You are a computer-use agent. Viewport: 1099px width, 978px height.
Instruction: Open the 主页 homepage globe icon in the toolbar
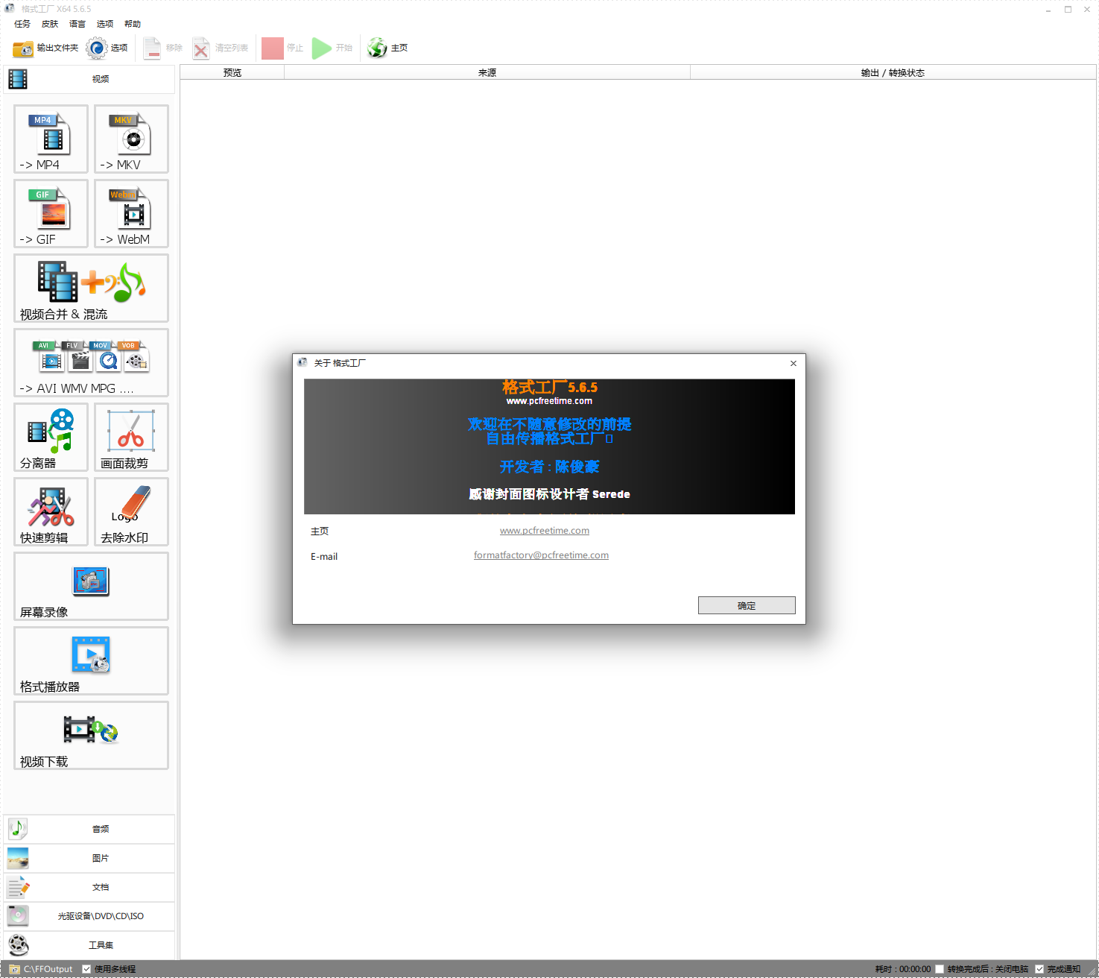[x=377, y=48]
